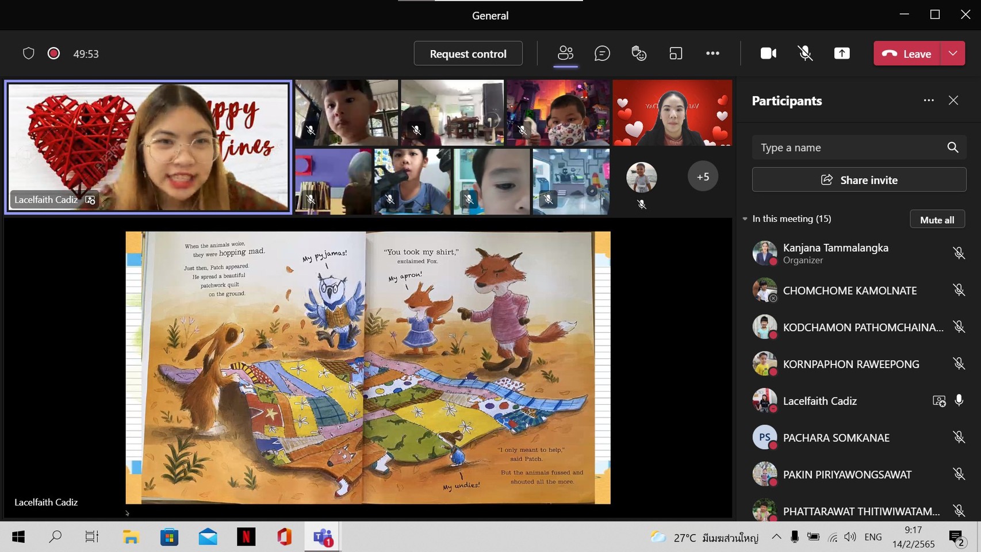Click the PS avatar of Pachara Somkanae
Screen dimensions: 981x552
click(765, 438)
